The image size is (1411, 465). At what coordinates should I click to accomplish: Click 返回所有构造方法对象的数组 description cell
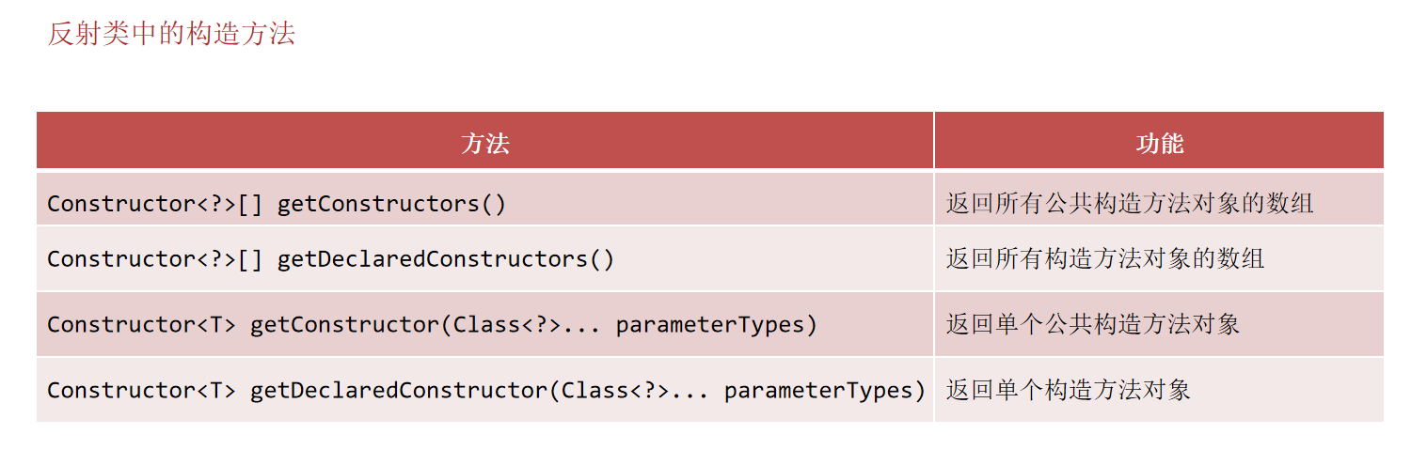(1104, 258)
